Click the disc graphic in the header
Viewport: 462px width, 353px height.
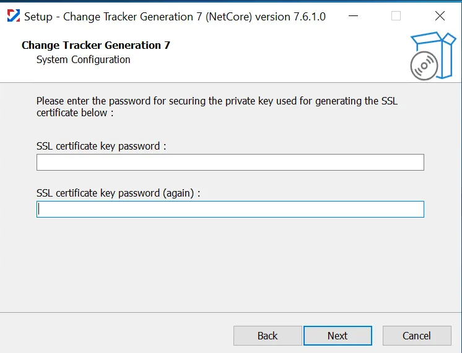(x=424, y=66)
